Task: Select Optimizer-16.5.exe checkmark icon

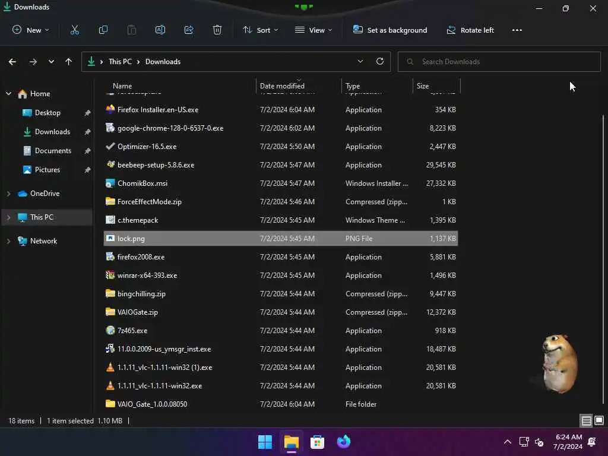Action: pos(110,146)
